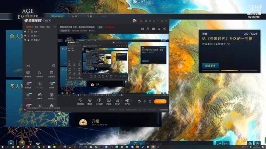Select the 摄像头 1 source row
Viewport: 266px width, 149px height.
tap(40, 40)
